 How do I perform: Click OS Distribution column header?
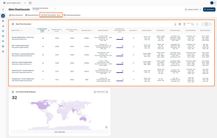coord(160,30)
